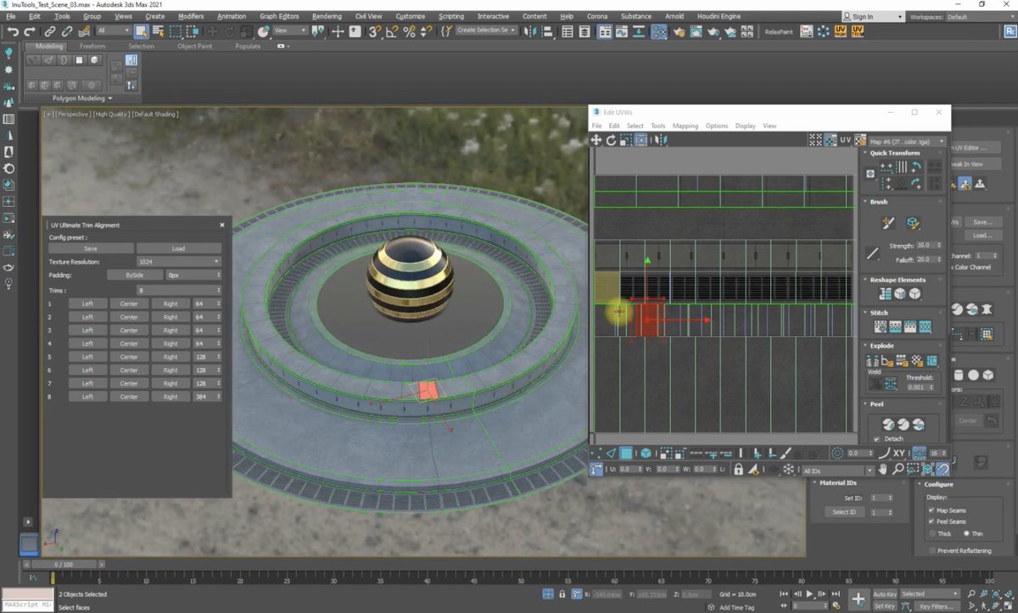Click the zoom magnifier in UV editor
The image size is (1018, 613).
pos(898,469)
